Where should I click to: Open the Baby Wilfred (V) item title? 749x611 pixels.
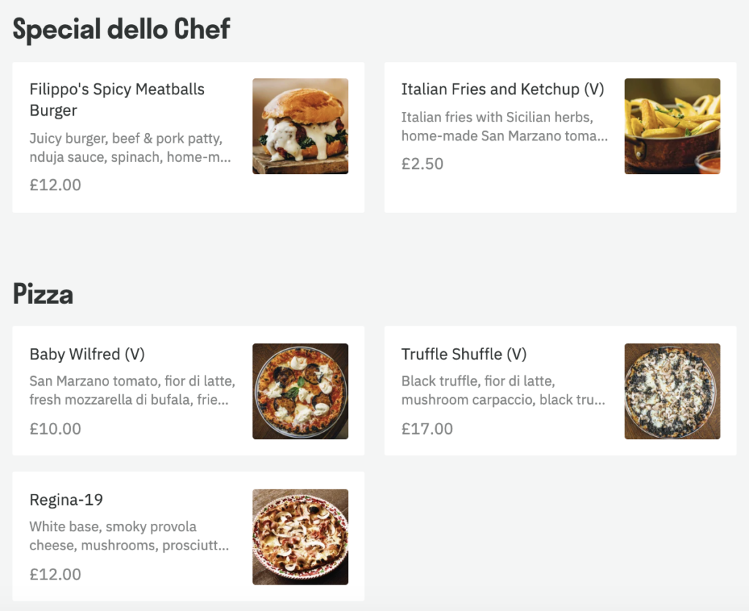coord(87,354)
